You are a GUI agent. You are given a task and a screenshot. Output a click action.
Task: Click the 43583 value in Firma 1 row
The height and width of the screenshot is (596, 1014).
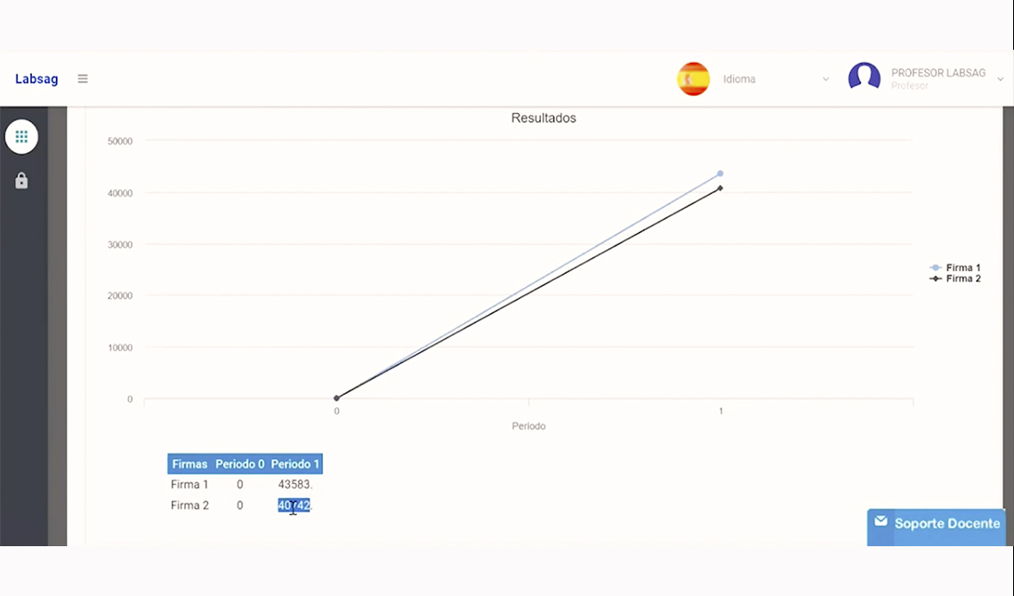point(295,484)
